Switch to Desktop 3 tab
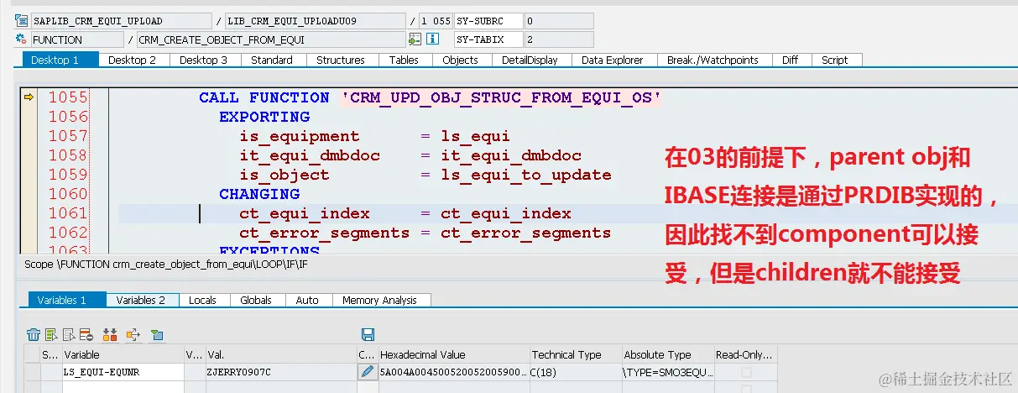Screen dimensions: 1018x393 pyautogui.click(x=204, y=60)
